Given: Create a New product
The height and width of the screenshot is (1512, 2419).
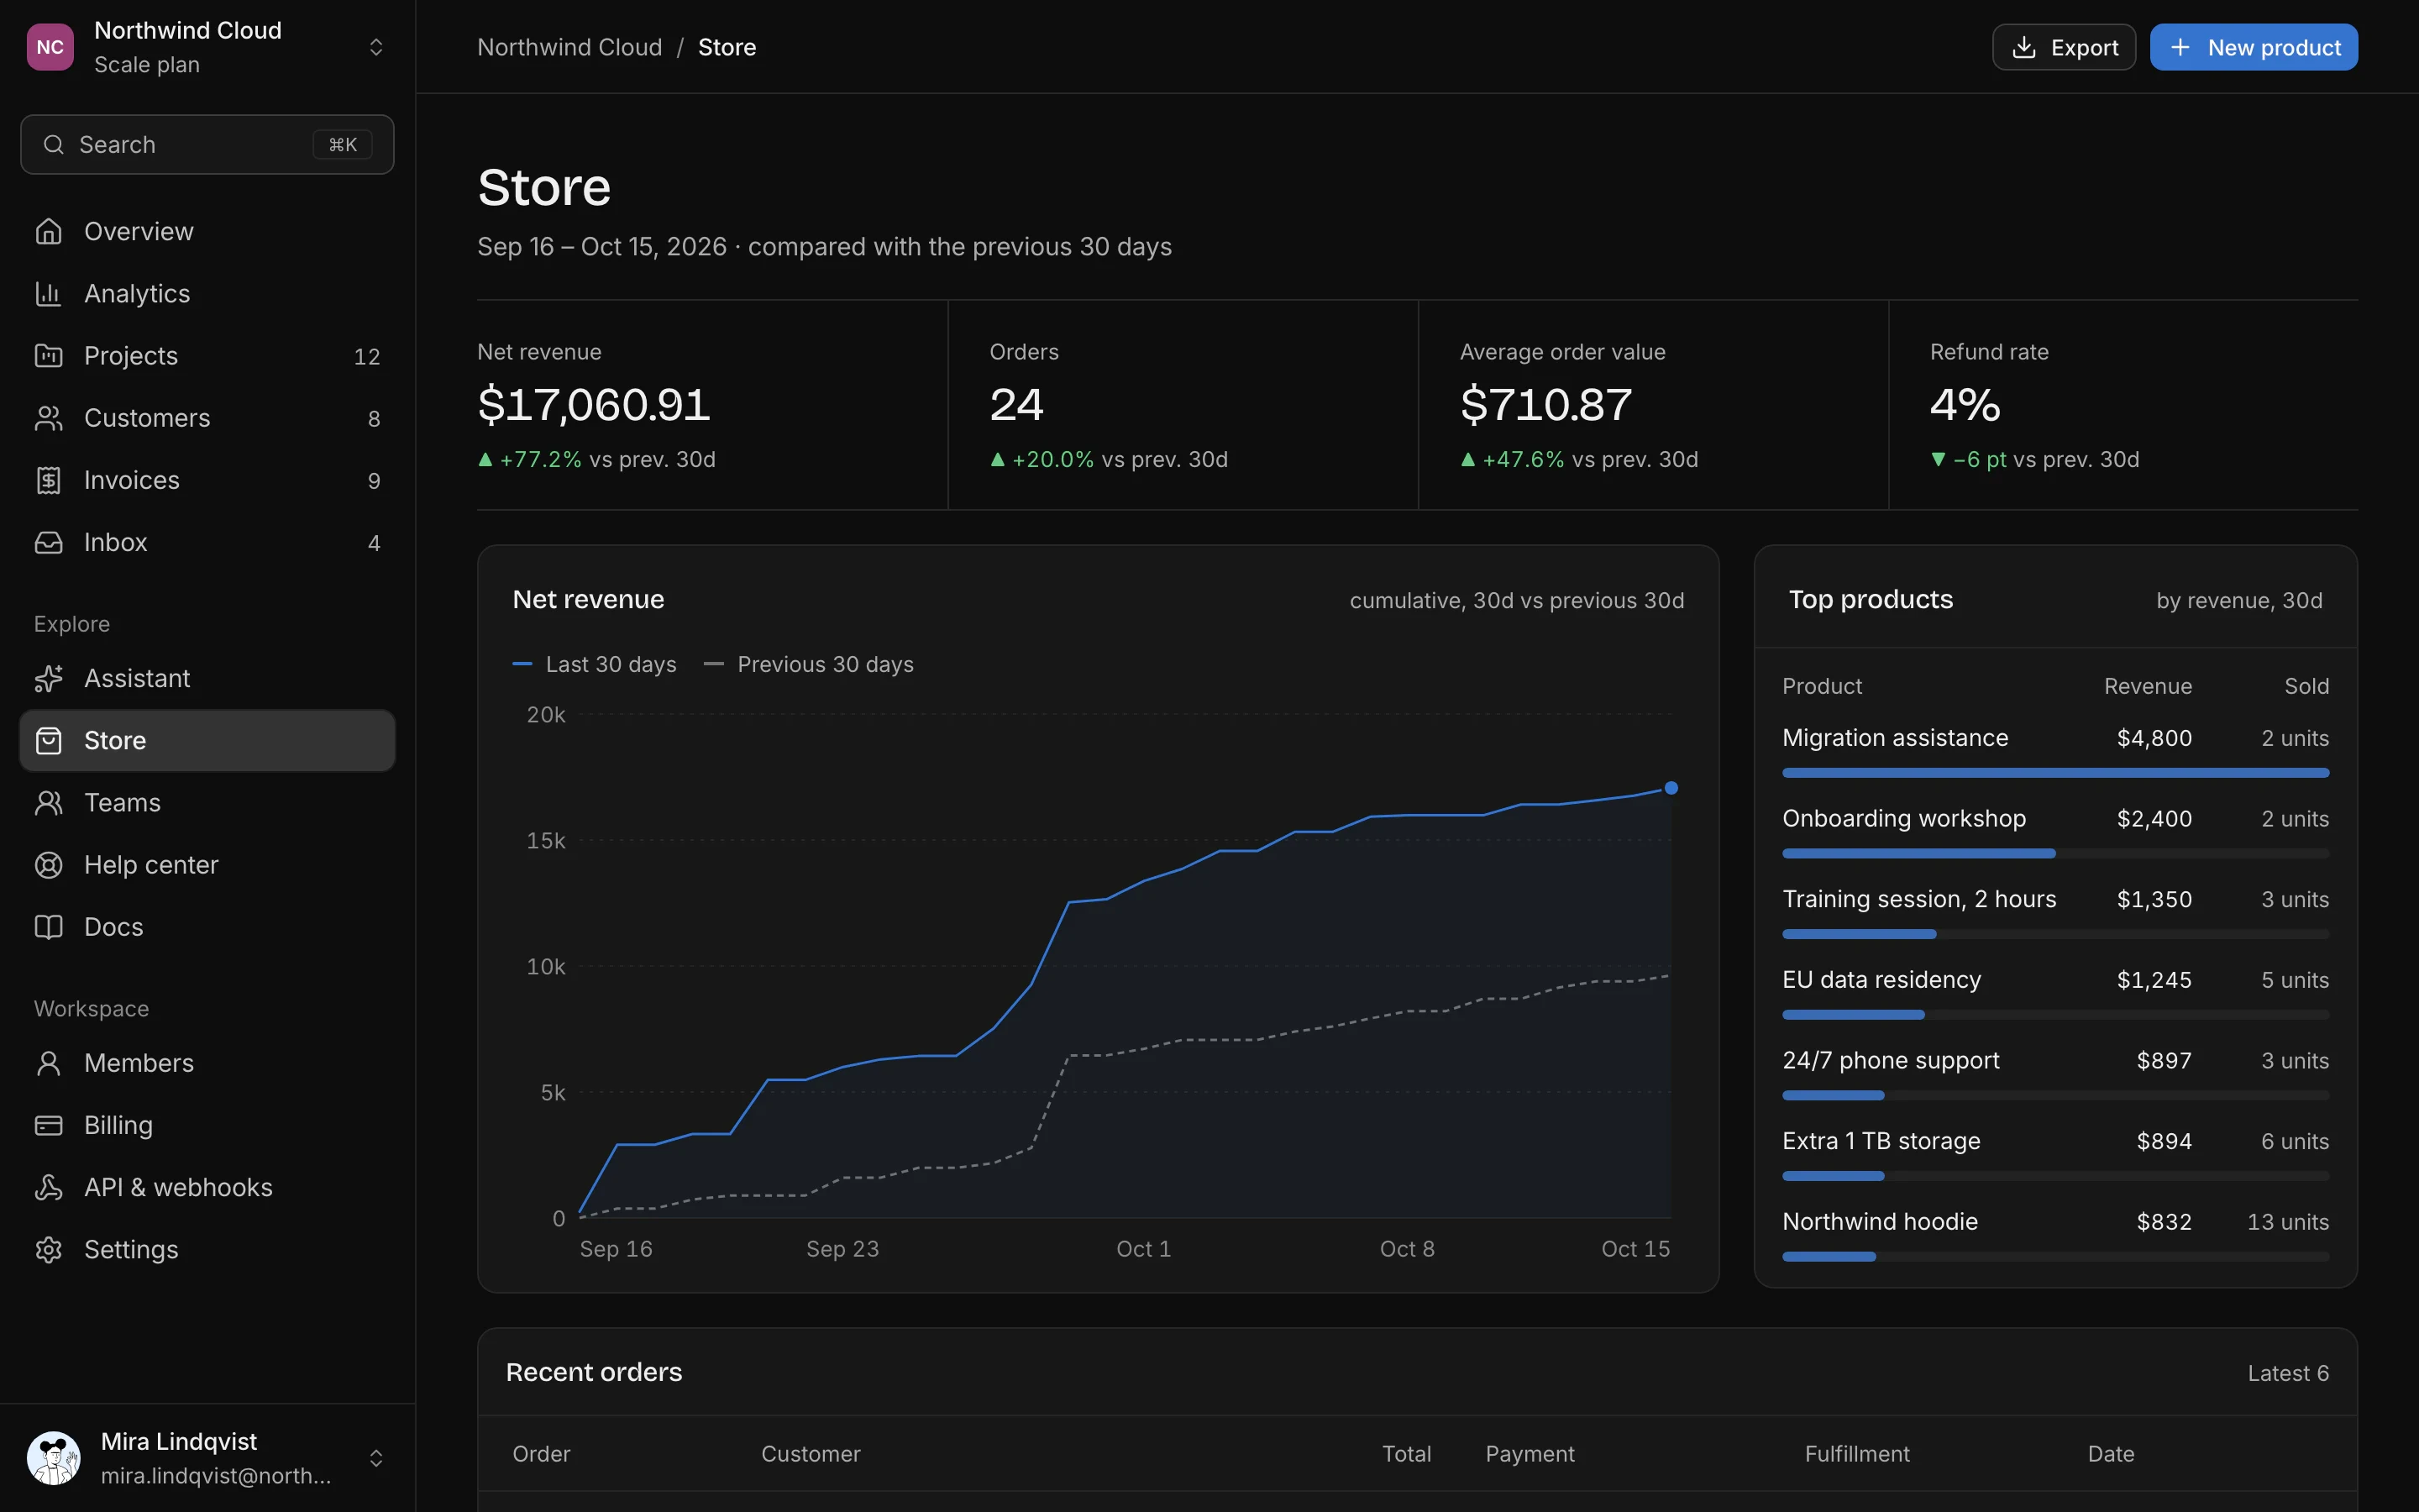Looking at the screenshot, I should (x=2254, y=47).
